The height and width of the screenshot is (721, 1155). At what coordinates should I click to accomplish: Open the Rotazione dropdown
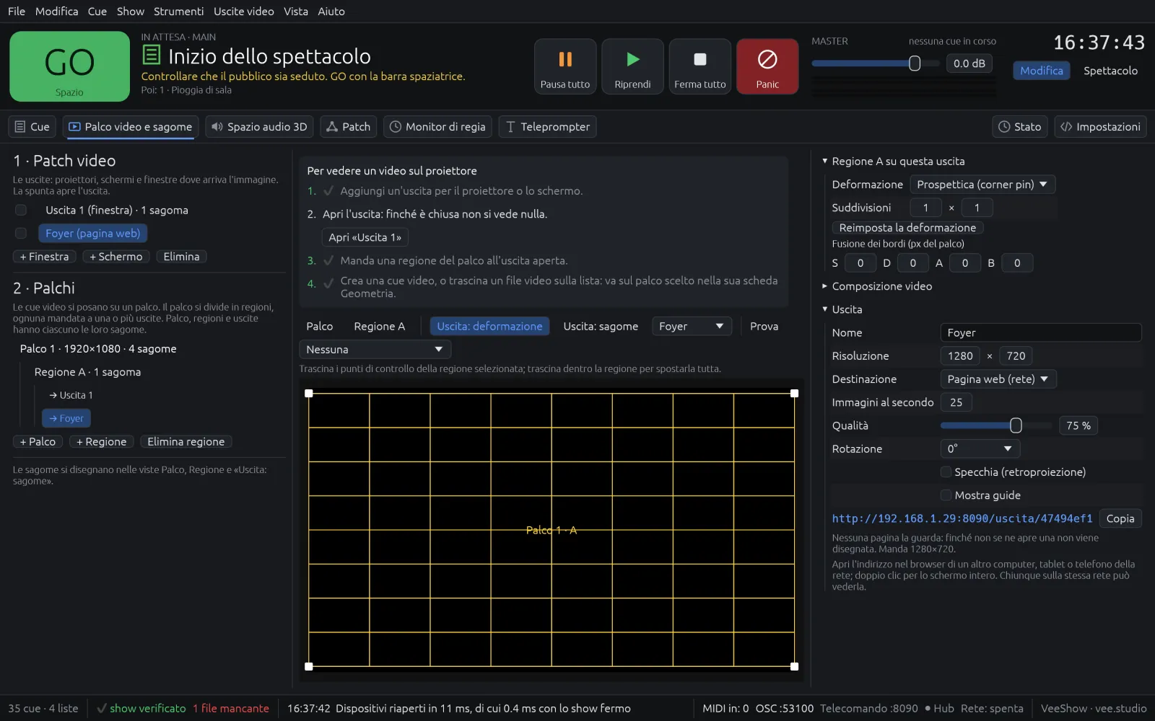(980, 449)
